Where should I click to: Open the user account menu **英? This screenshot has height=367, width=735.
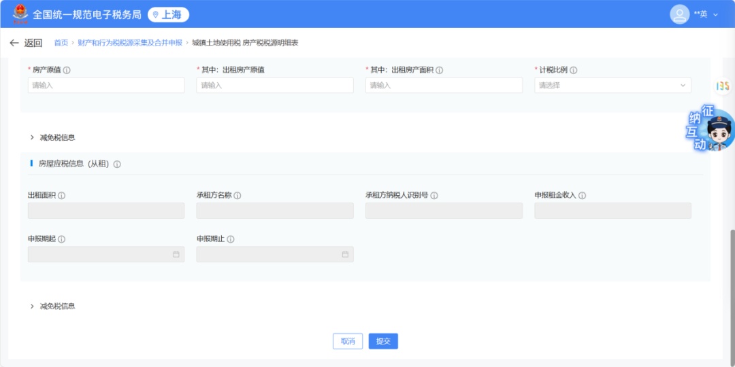(694, 14)
